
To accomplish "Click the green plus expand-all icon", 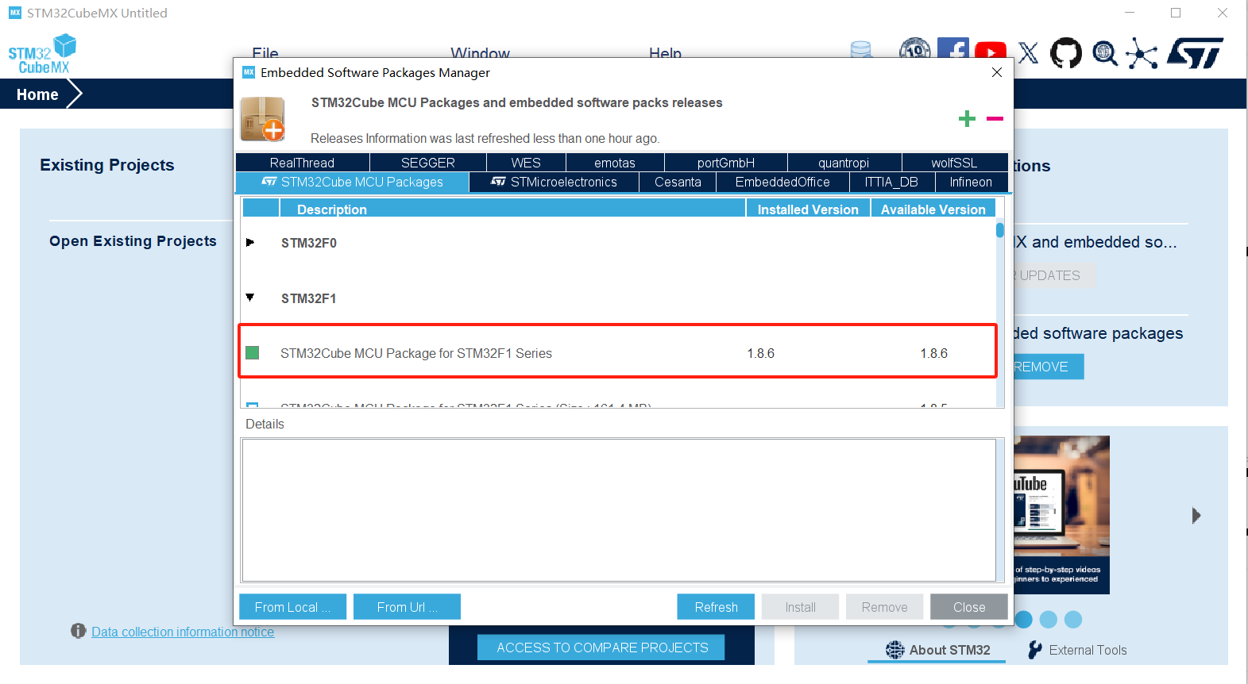I will click(967, 119).
